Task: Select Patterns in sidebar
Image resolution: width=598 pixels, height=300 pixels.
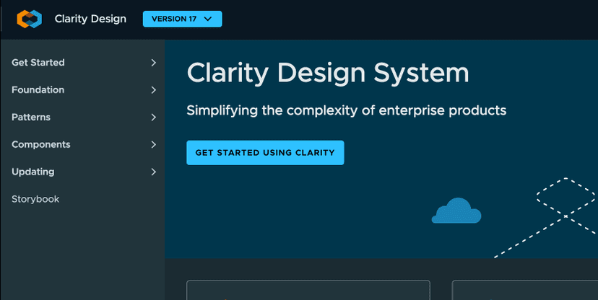Action: [x=31, y=118]
